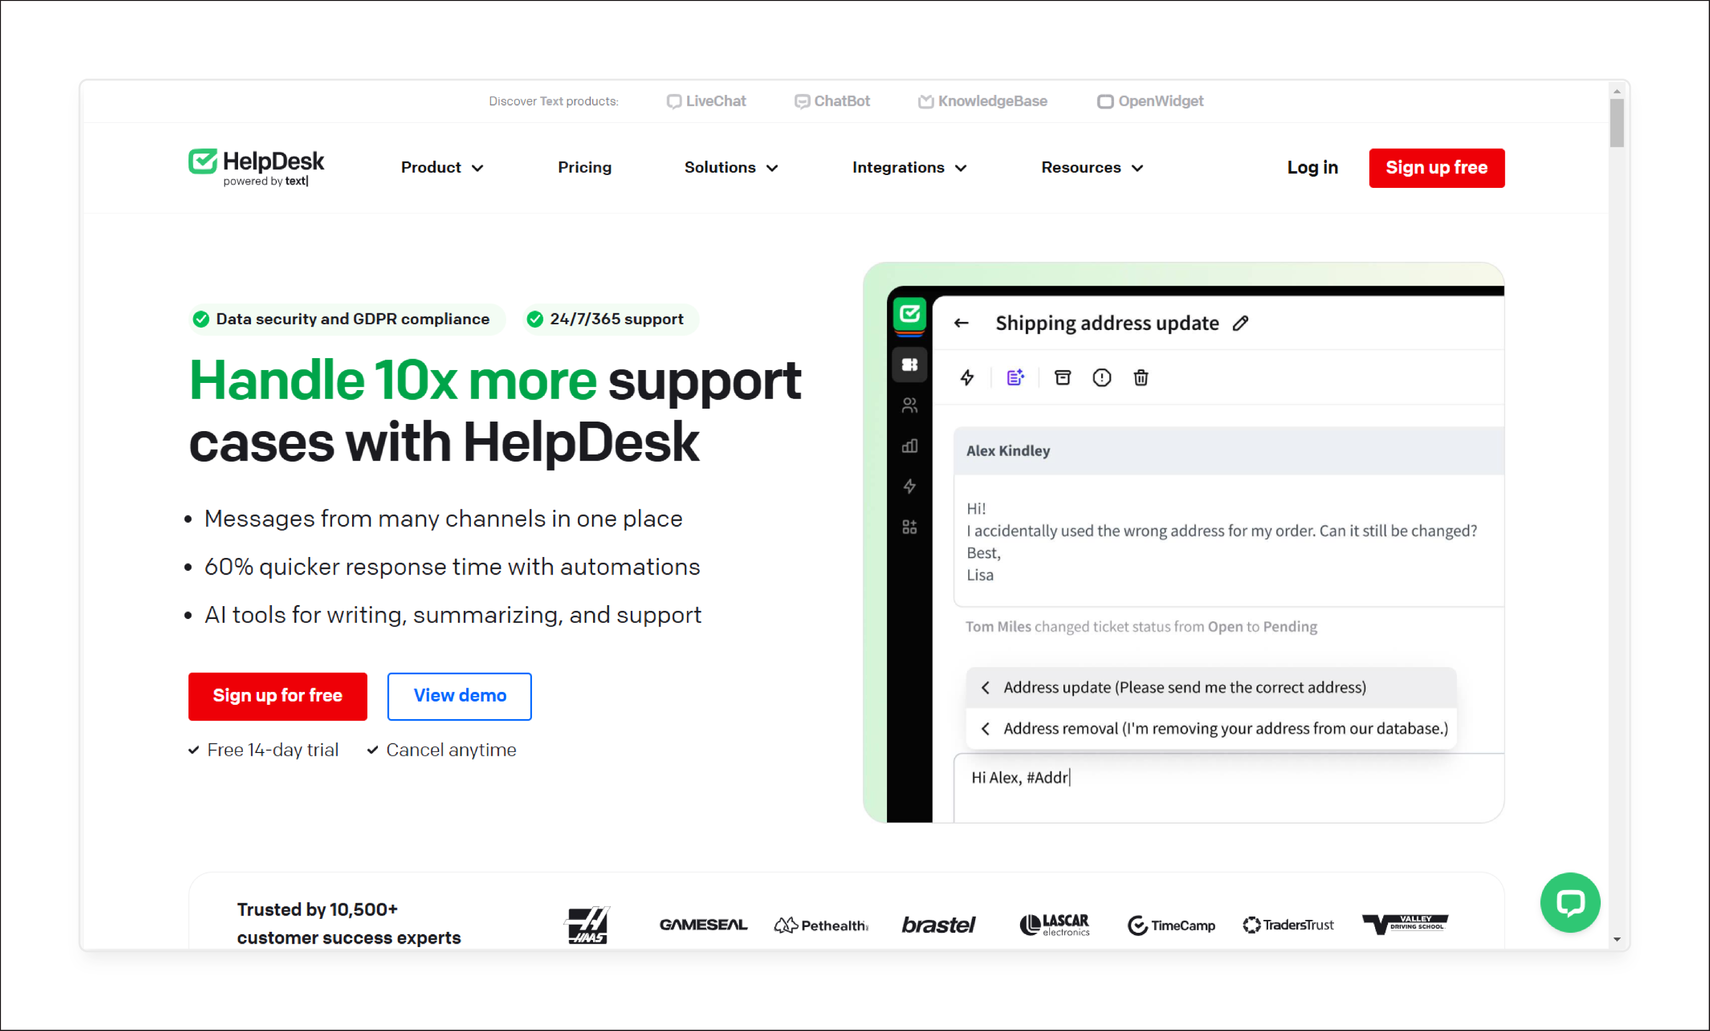
Task: Expand the Product navigation dropdown
Action: (442, 167)
